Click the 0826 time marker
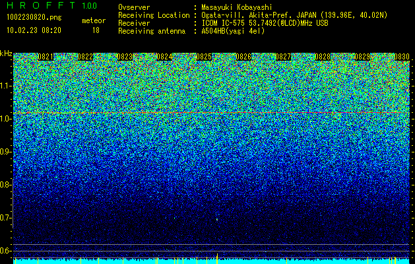 pos(243,57)
